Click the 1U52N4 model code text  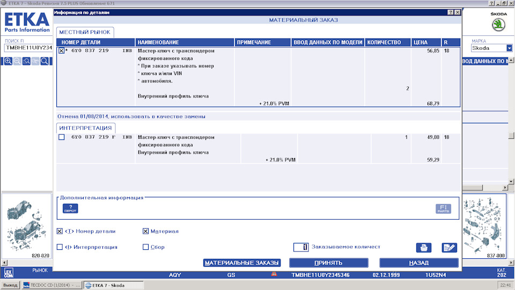coord(436,275)
